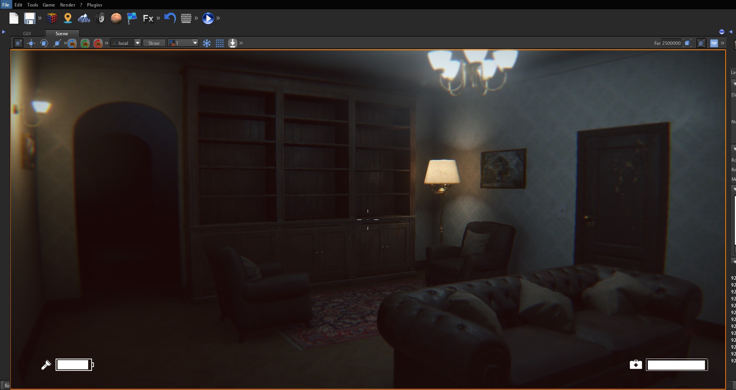Rotate selection 90 degrees on Z axis
This screenshot has height=390, width=736.
(x=98, y=43)
